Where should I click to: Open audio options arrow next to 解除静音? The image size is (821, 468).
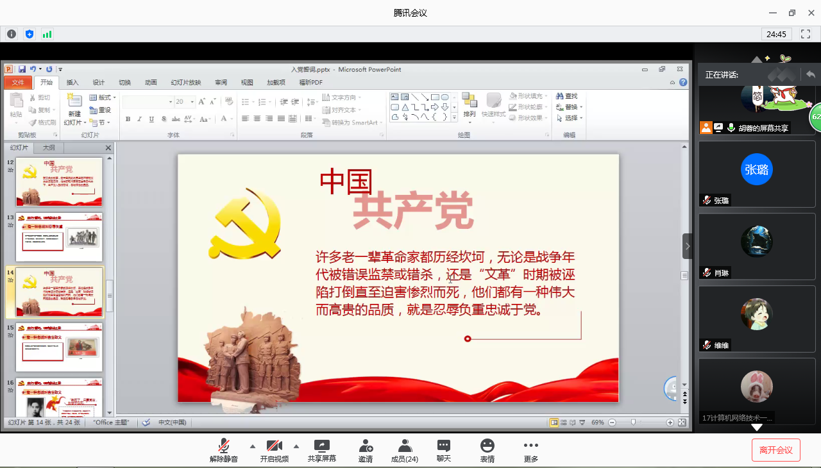click(x=252, y=446)
